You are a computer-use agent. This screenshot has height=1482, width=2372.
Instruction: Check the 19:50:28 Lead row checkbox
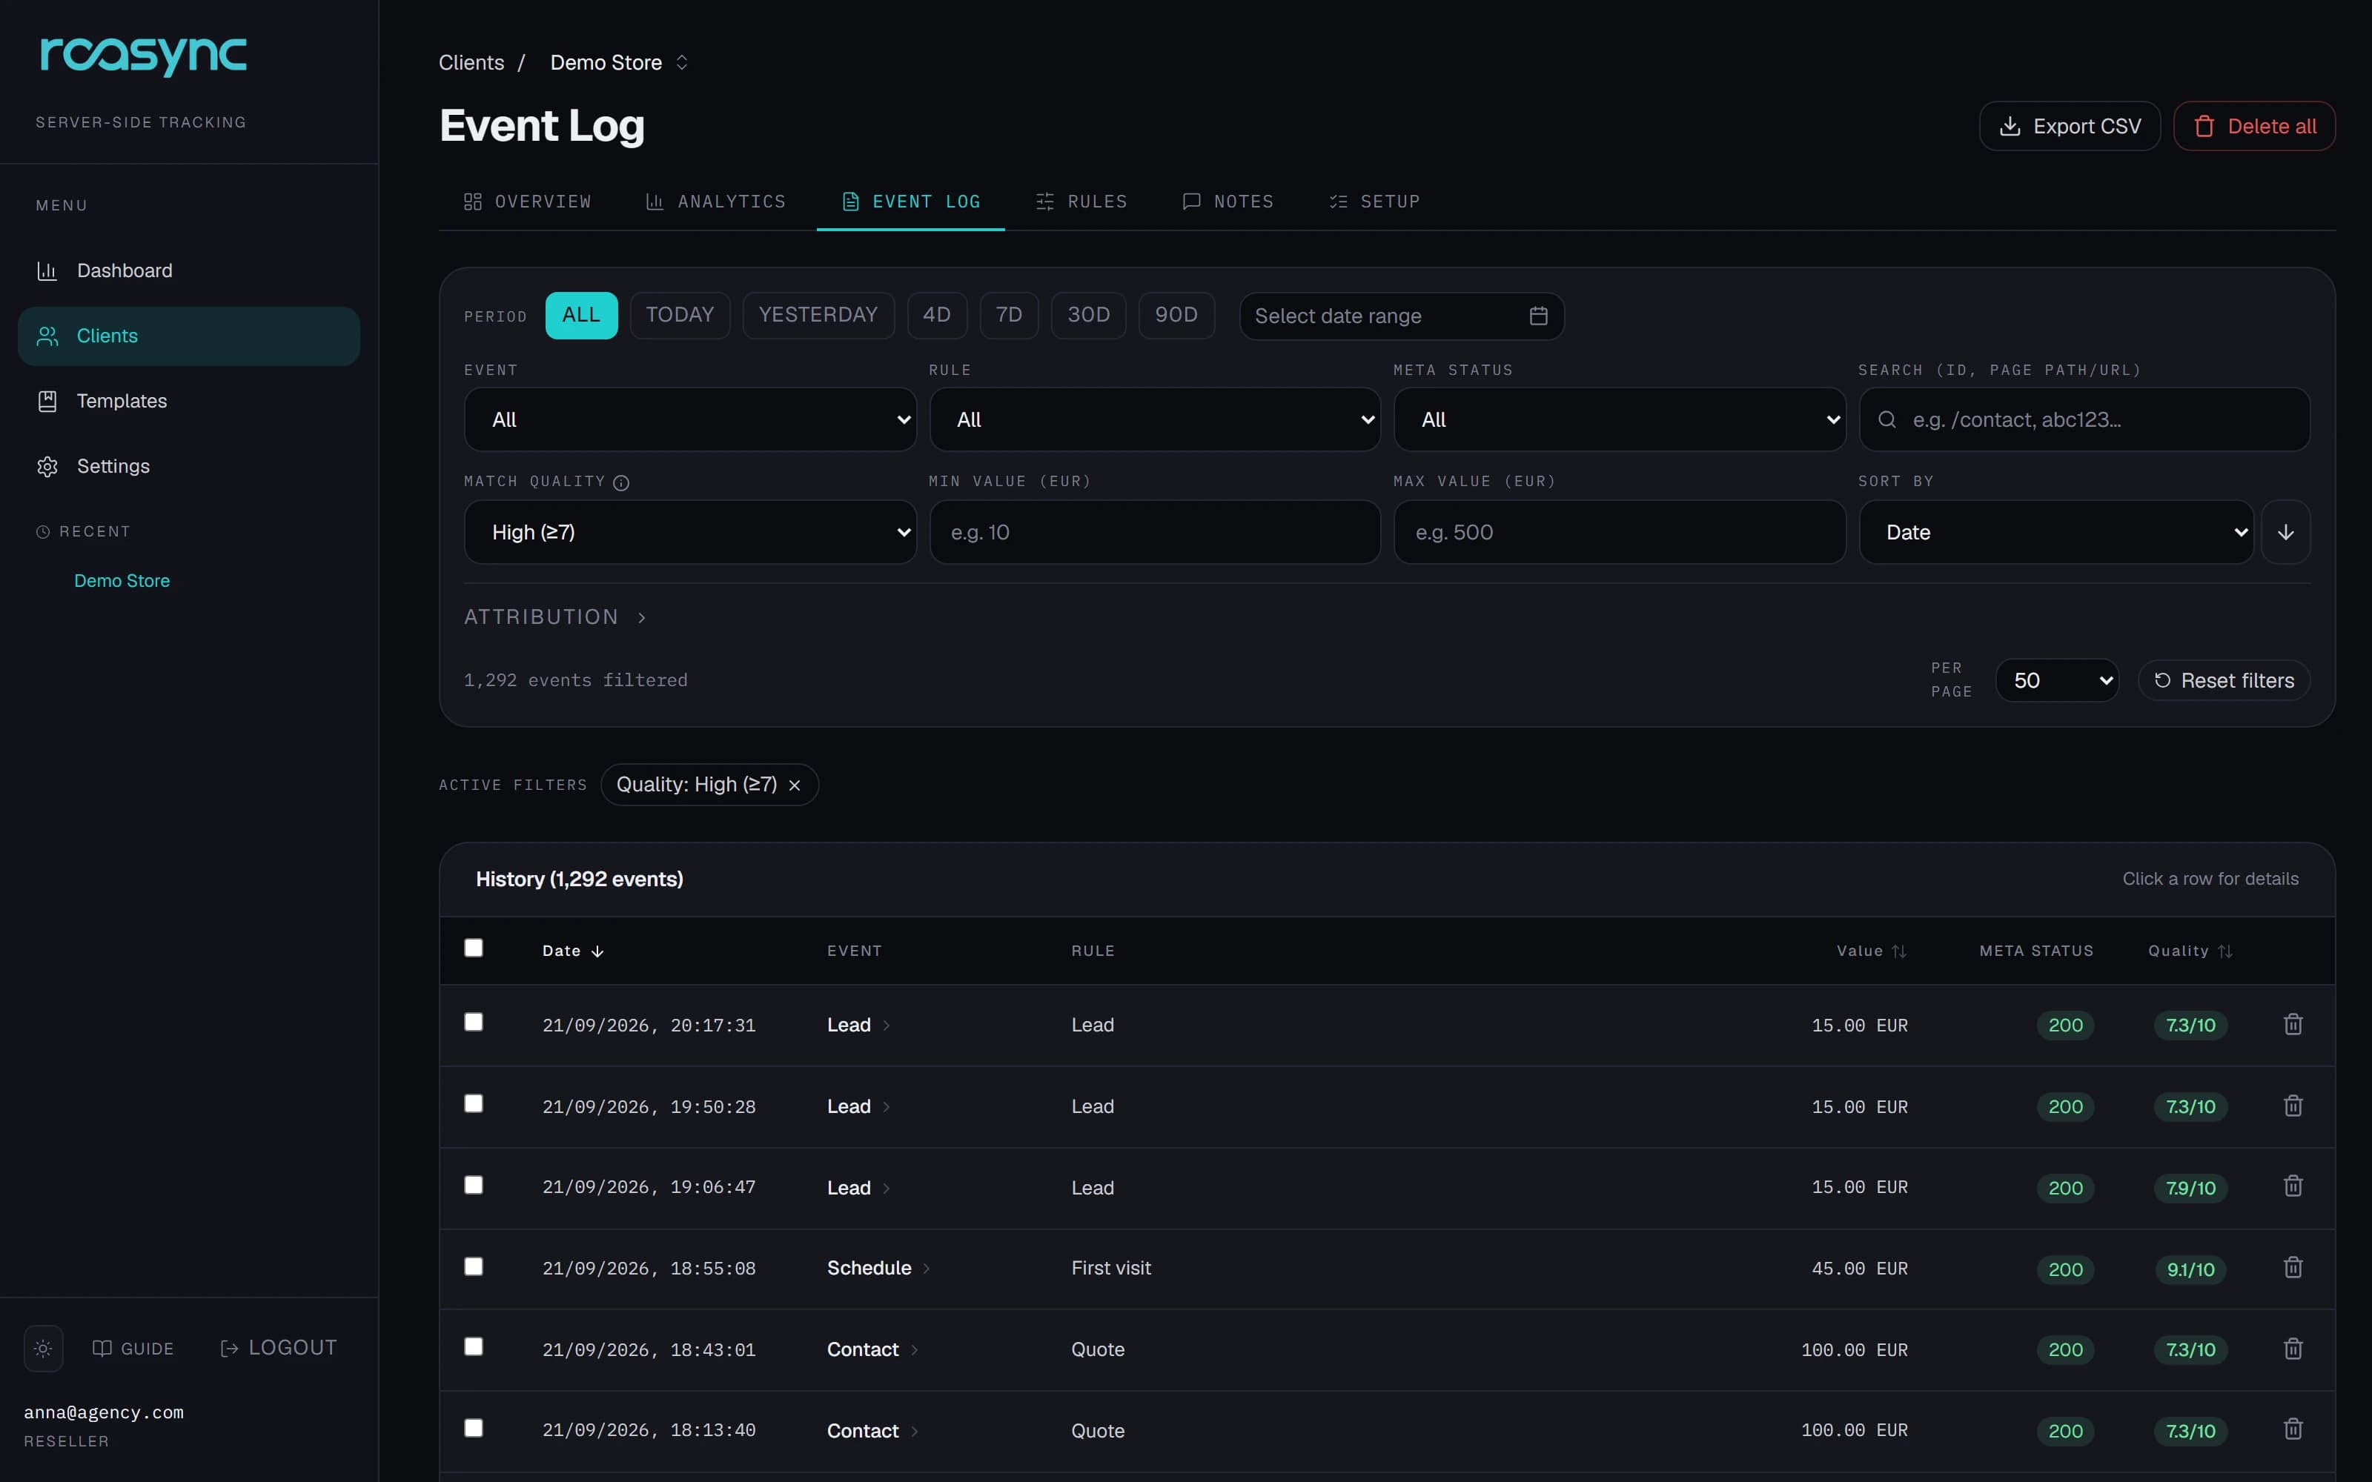[x=474, y=1103]
